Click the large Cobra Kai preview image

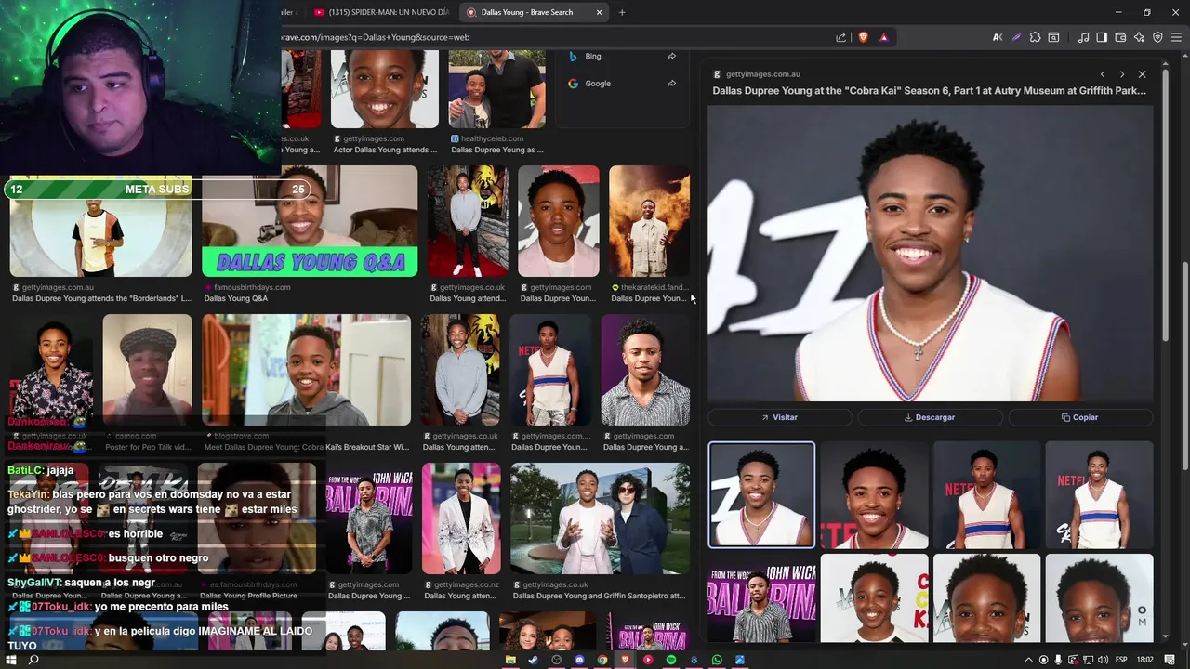point(931,254)
